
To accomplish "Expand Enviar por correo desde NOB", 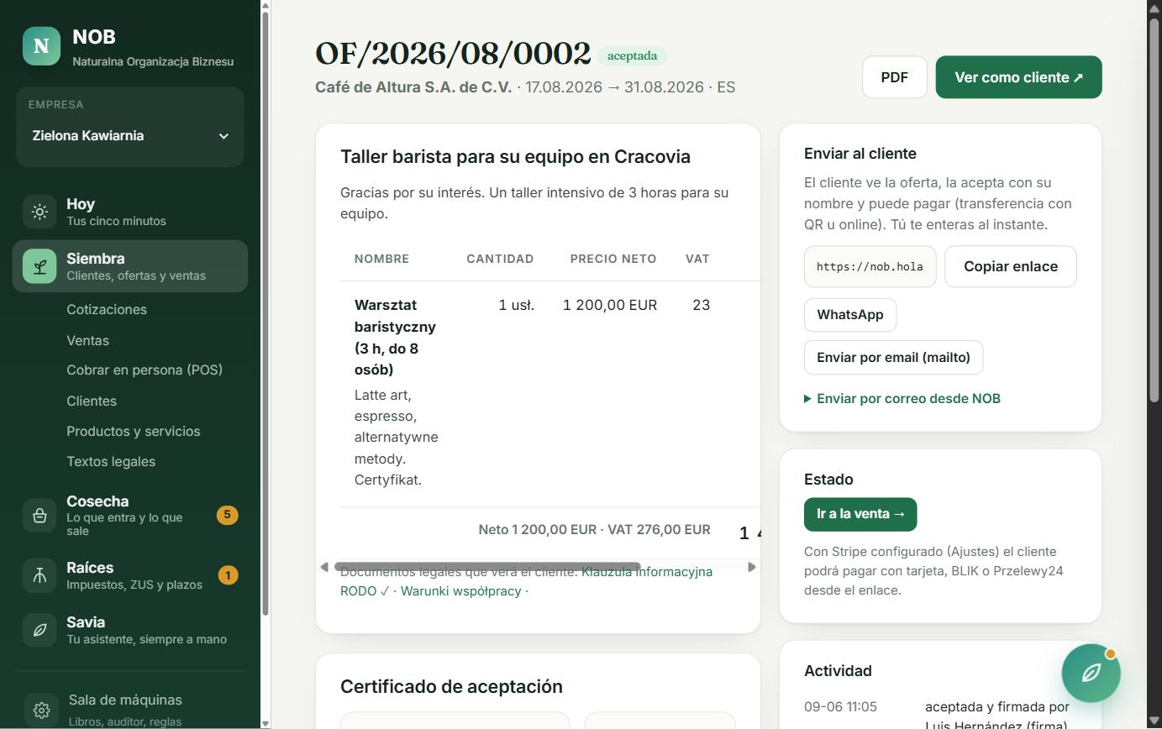I will (902, 399).
